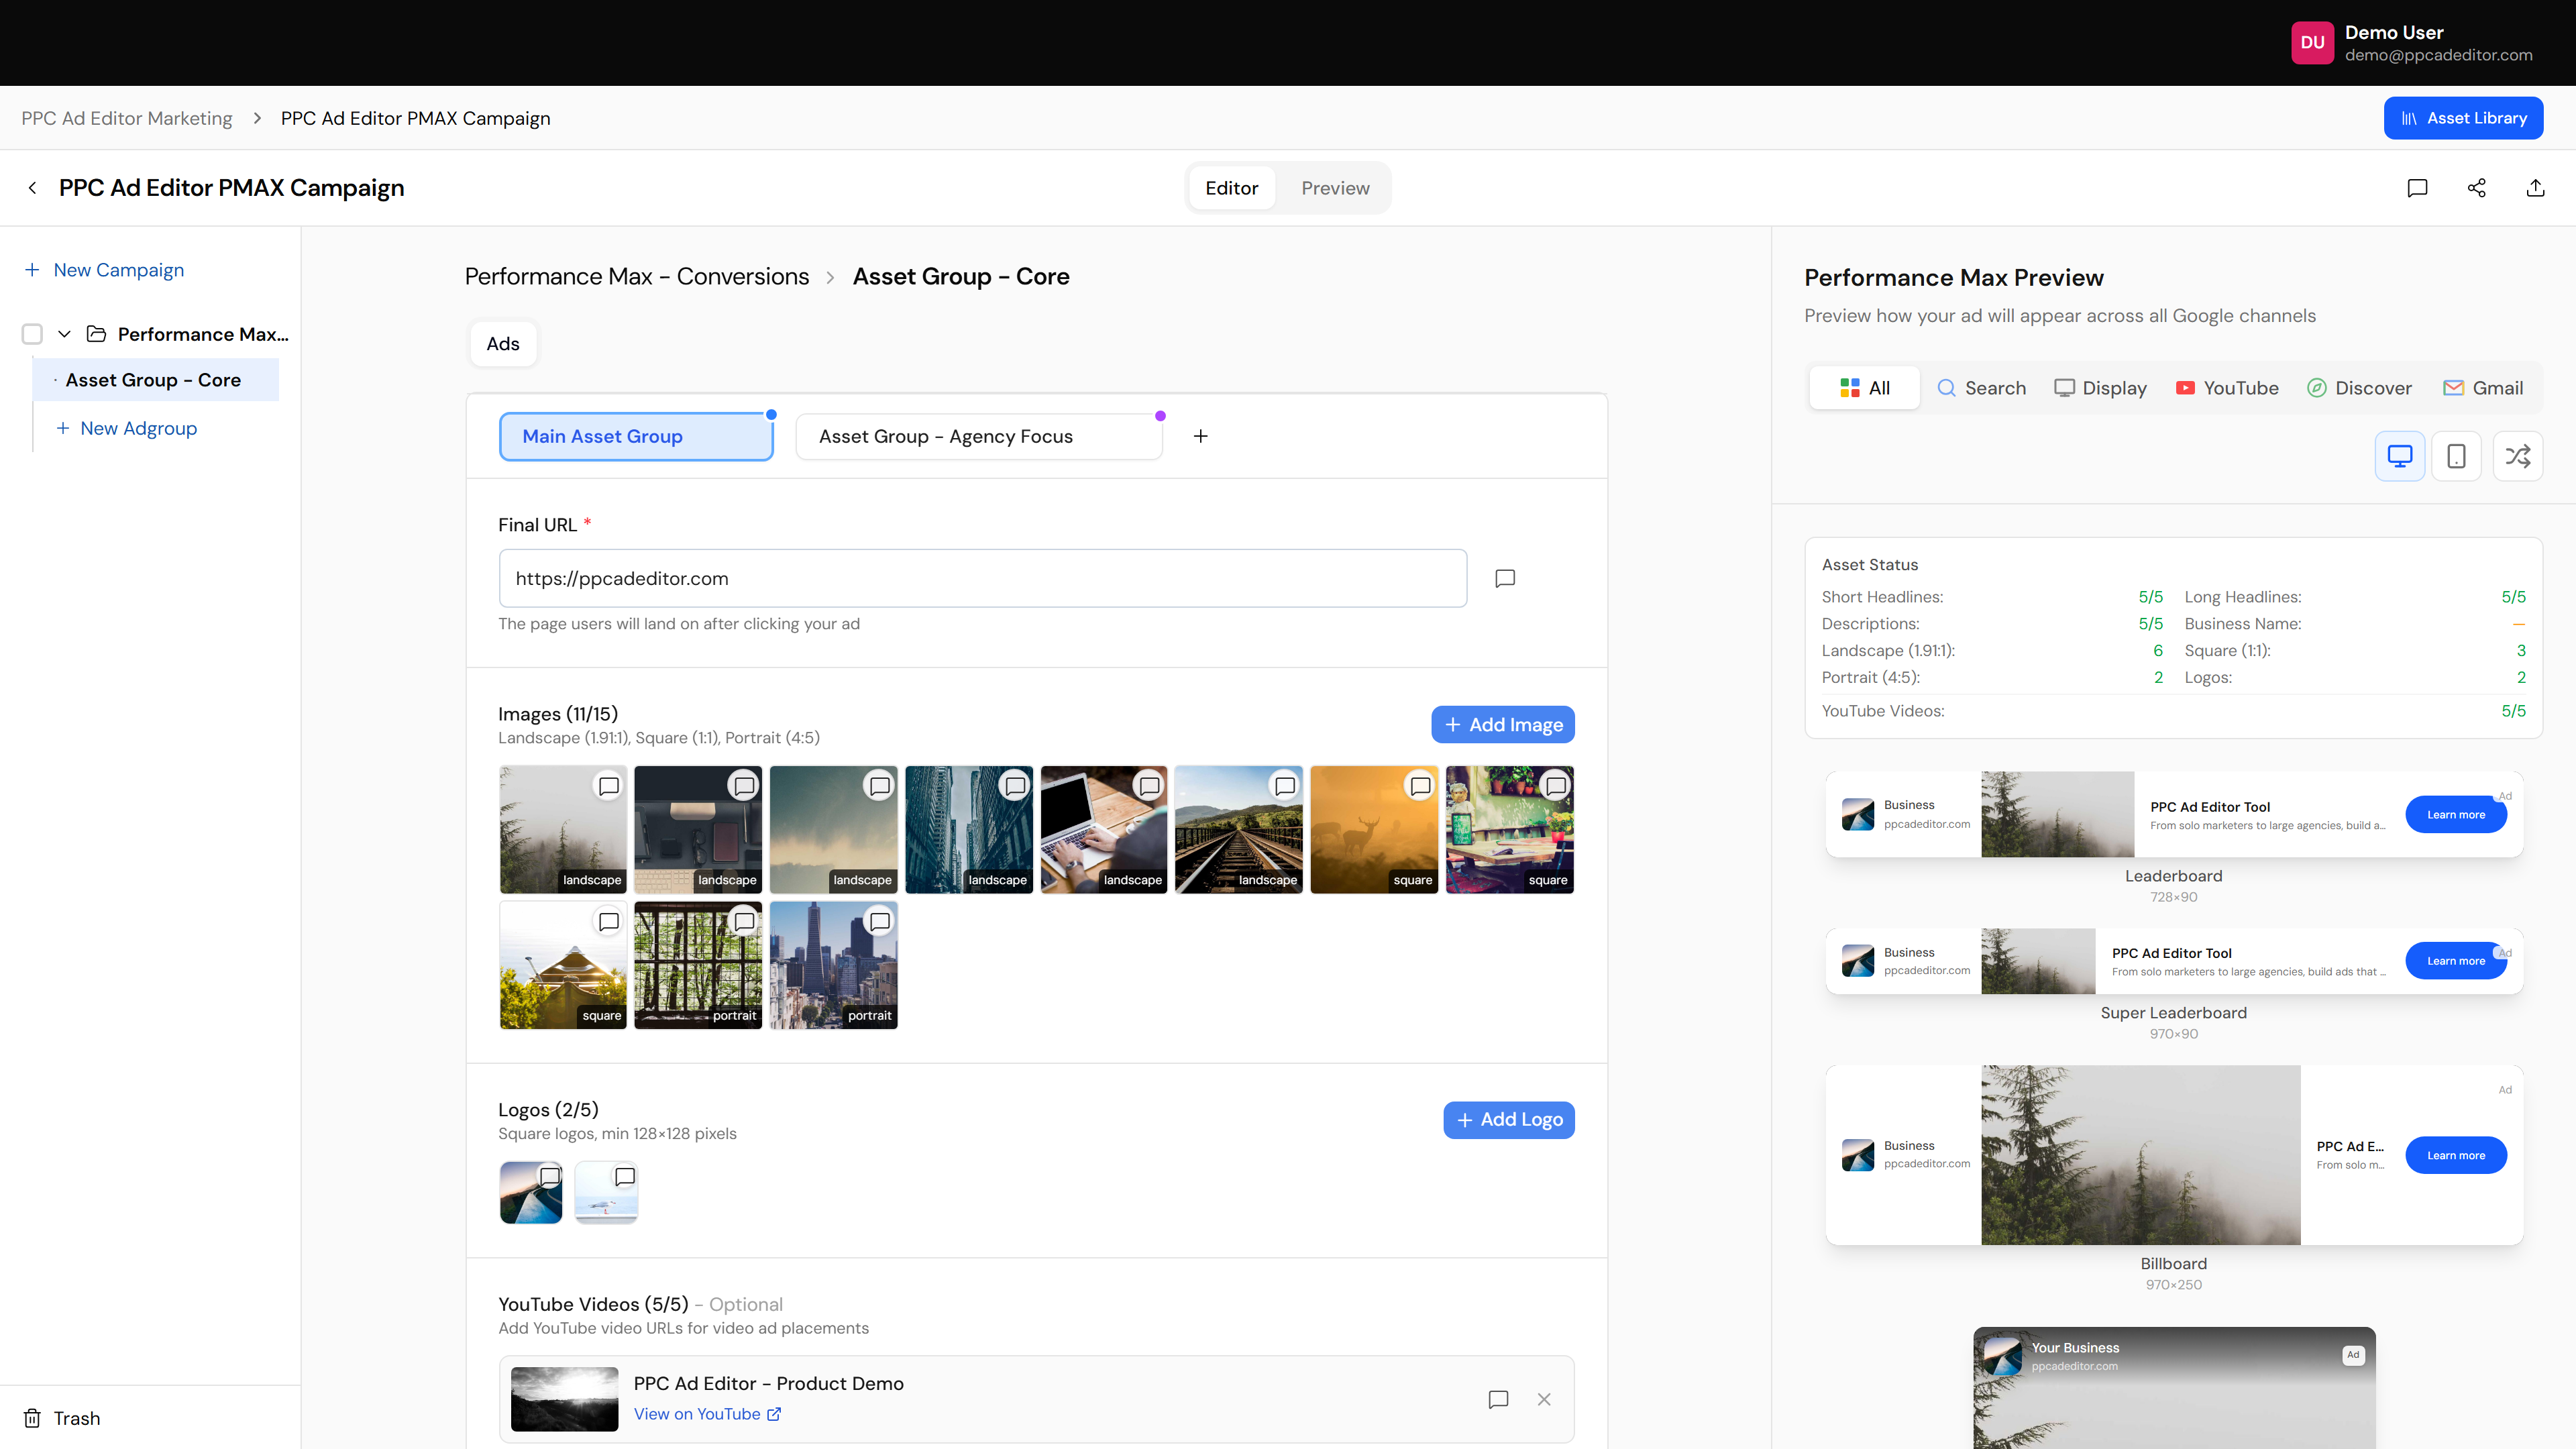Remove the PPC Ad Editor Product Demo video
This screenshot has height=1449, width=2576.
pyautogui.click(x=1544, y=1399)
